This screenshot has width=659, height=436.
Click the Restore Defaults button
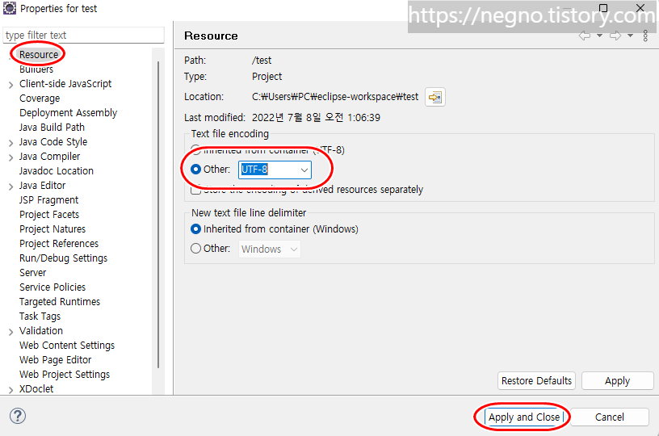coord(537,381)
